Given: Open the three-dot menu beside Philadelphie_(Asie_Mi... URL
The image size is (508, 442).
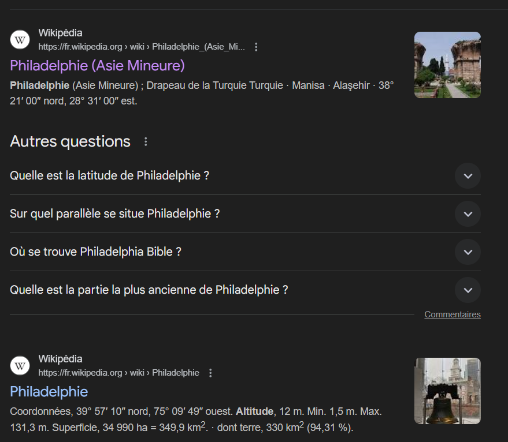Looking at the screenshot, I should 256,47.
